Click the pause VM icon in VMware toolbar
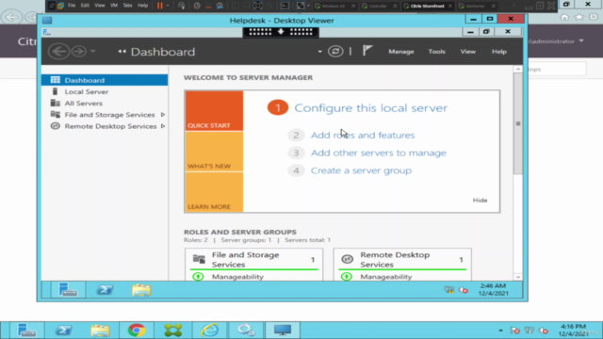 159,6
